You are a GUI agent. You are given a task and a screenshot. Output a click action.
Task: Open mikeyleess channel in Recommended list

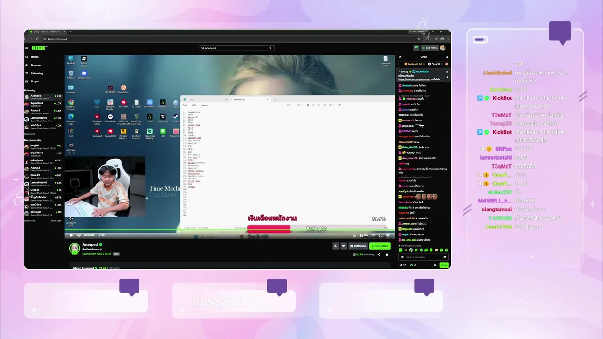[44, 161]
